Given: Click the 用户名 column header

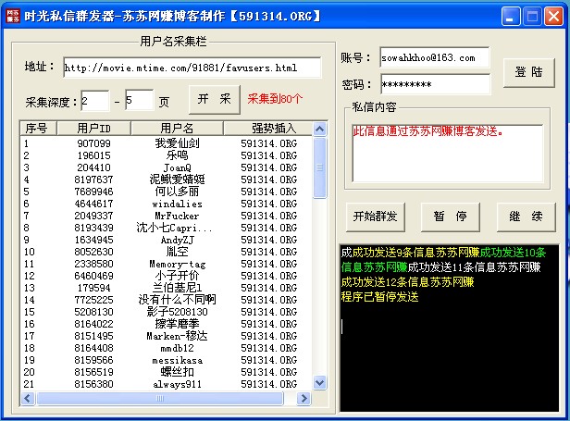Looking at the screenshot, I should click(177, 129).
